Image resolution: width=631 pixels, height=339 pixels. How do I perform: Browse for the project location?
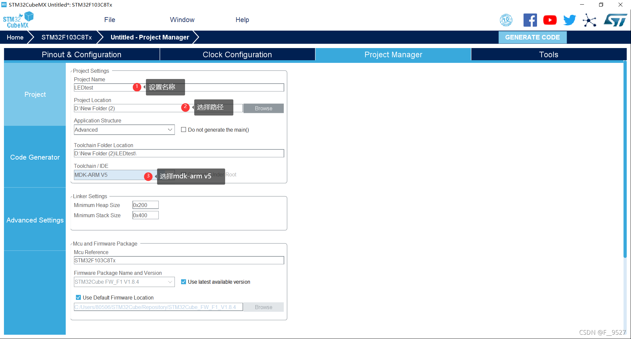tap(264, 108)
